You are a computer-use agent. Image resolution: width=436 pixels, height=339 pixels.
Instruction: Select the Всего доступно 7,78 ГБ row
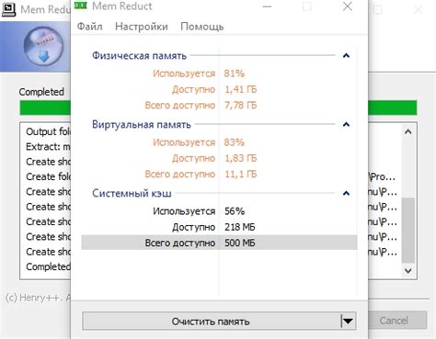point(219,106)
